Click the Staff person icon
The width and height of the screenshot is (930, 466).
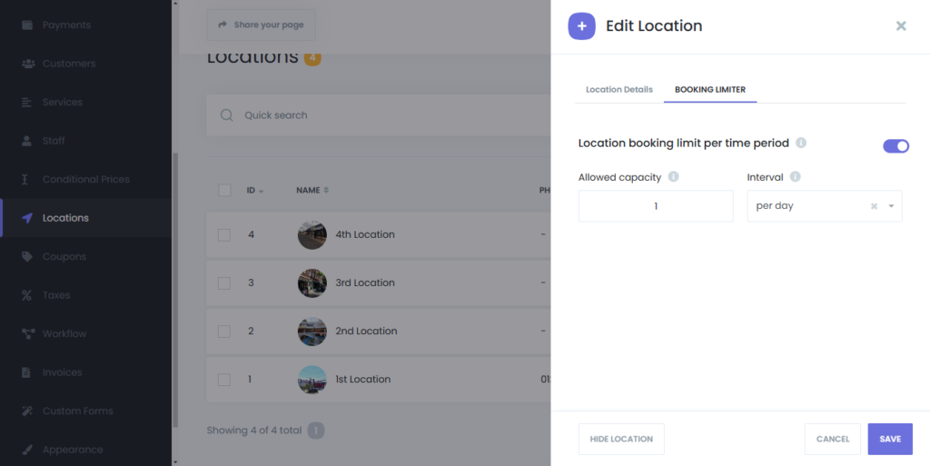click(x=26, y=141)
